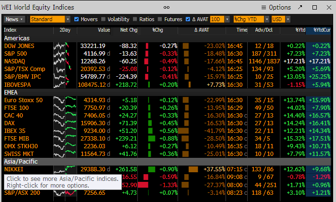Click the DAX 2Day sparkline chart
Viewport: 336px width, 202px height.
coord(65,123)
